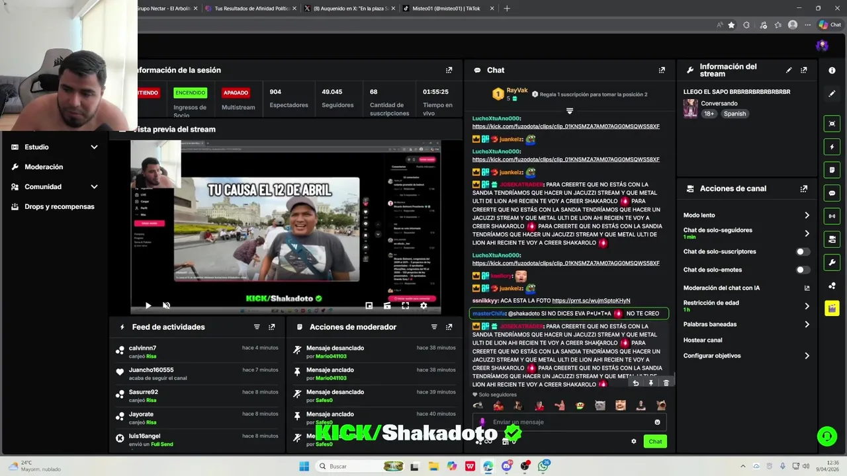The height and width of the screenshot is (476, 847).
Task: Pin the highlighted chat message
Action: point(651,383)
